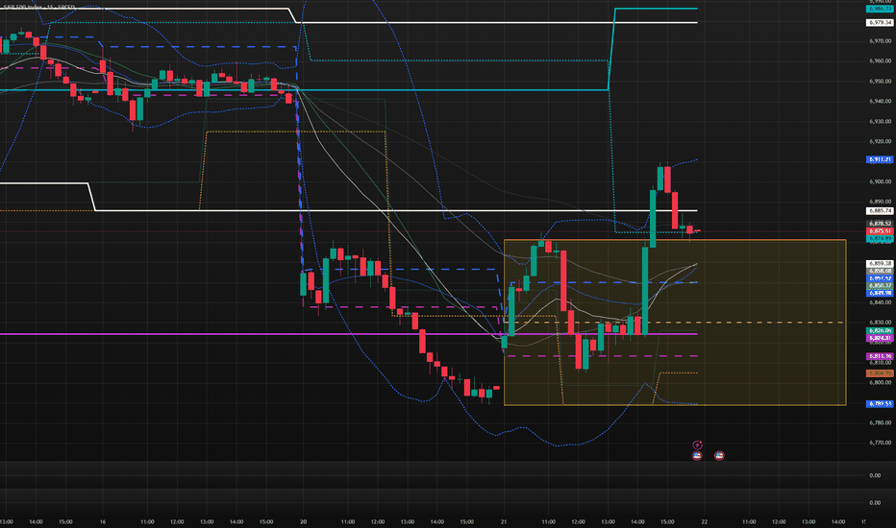Screen dimensions: 896x528
Task: Click the date label 21 on time axis
Action: pyautogui.click(x=504, y=521)
